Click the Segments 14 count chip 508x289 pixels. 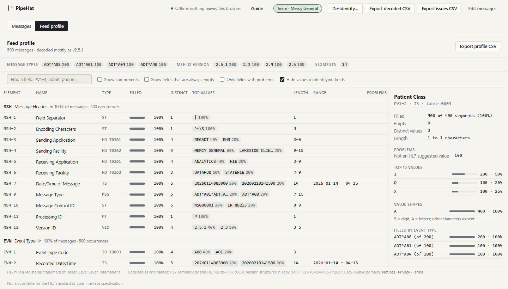pos(345,64)
